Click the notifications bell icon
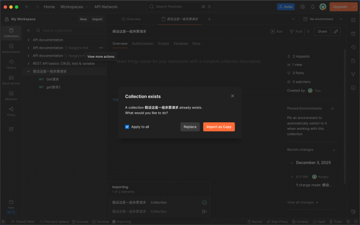360x225 pixels. coord(313,7)
